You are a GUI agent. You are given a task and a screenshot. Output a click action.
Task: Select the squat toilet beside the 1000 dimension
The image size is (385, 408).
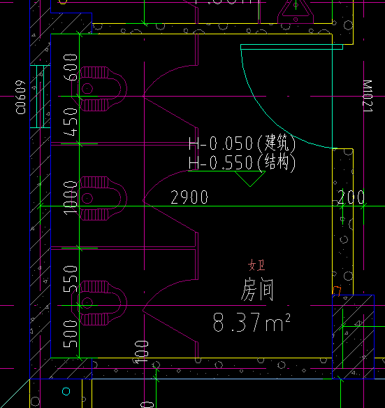[x=99, y=198]
